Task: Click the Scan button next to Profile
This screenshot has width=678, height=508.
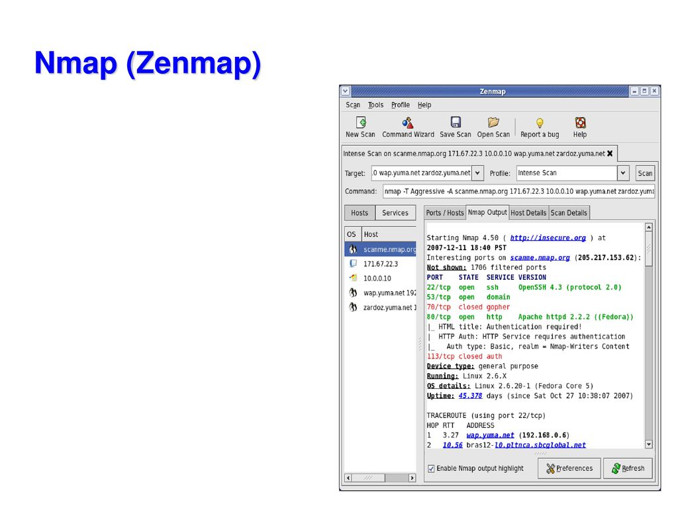Action: click(x=645, y=173)
